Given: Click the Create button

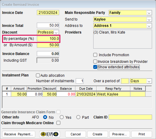Looking at the screenshot, I should pyautogui.click(x=97, y=134).
